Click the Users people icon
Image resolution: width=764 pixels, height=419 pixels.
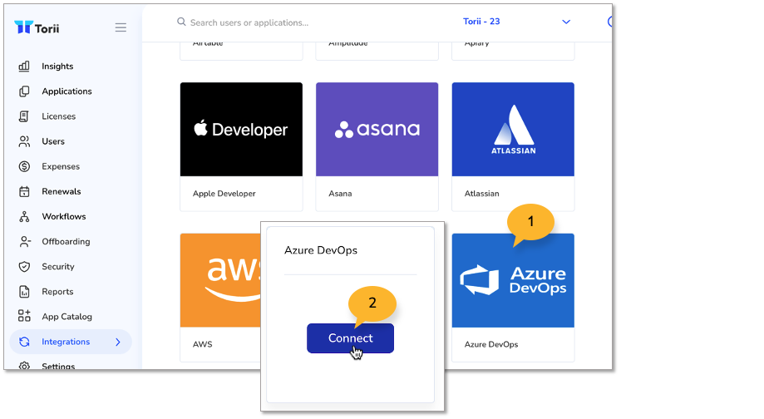coord(24,141)
